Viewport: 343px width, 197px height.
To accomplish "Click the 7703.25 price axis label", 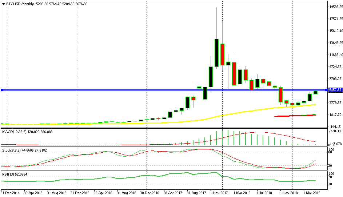I will (336, 79).
